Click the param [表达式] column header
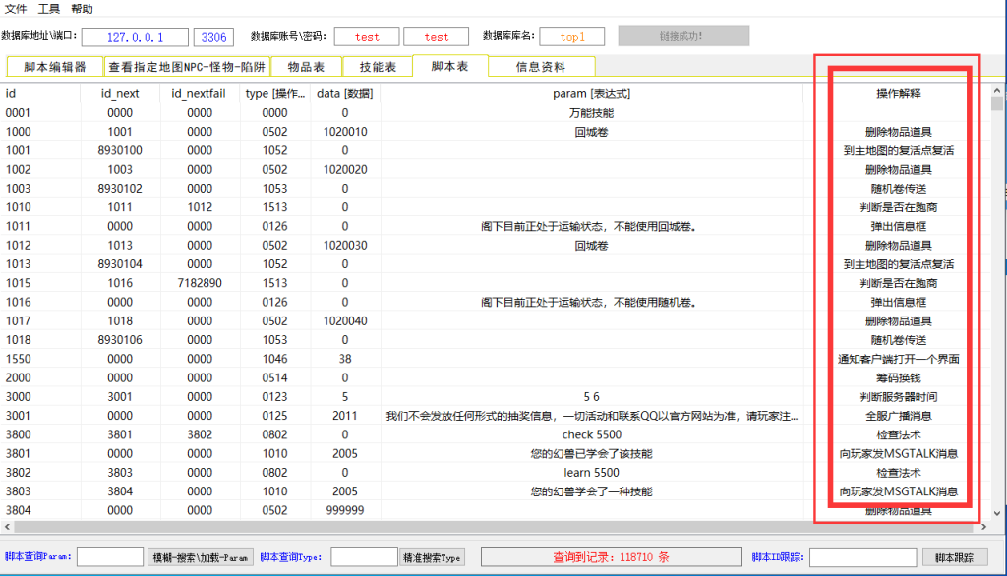The height and width of the screenshot is (576, 1007). pyautogui.click(x=591, y=93)
